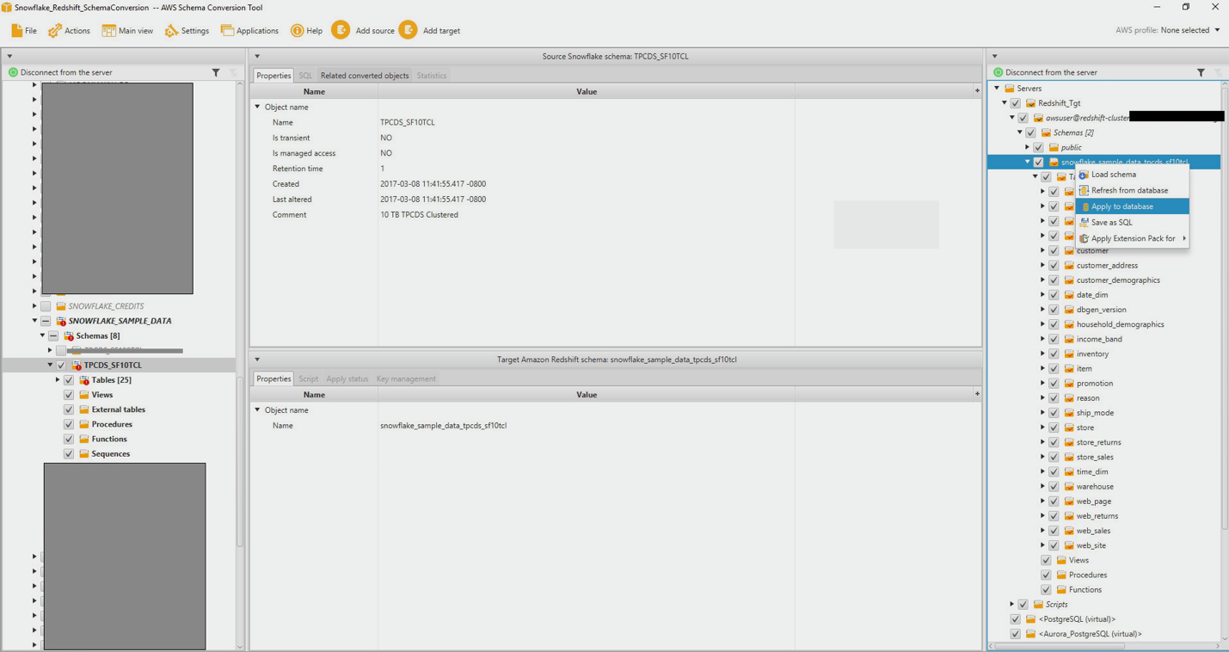Screen dimensions: 1229x652
Task: Open the Applications toolbar item
Action: (x=249, y=31)
